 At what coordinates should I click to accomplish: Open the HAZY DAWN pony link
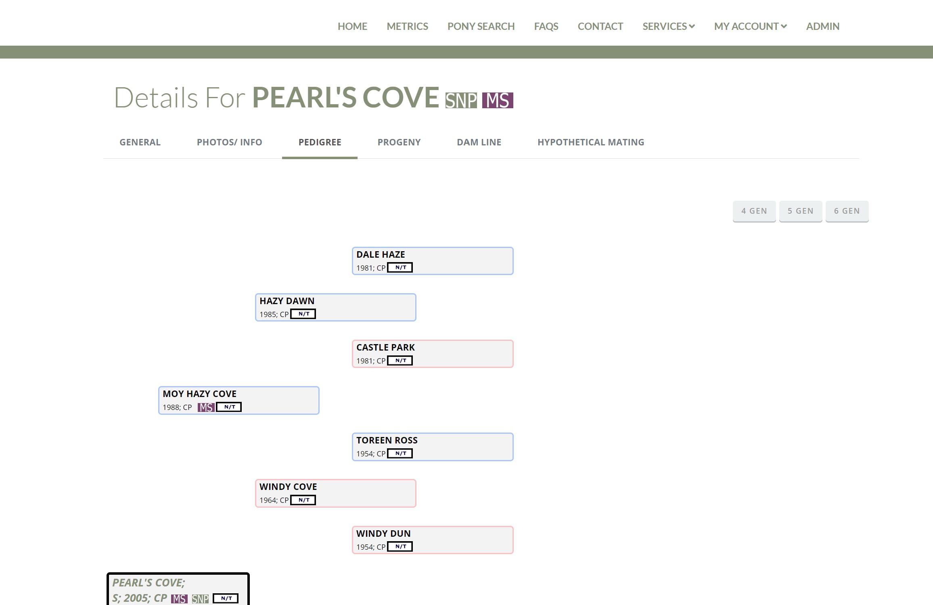[x=287, y=301]
